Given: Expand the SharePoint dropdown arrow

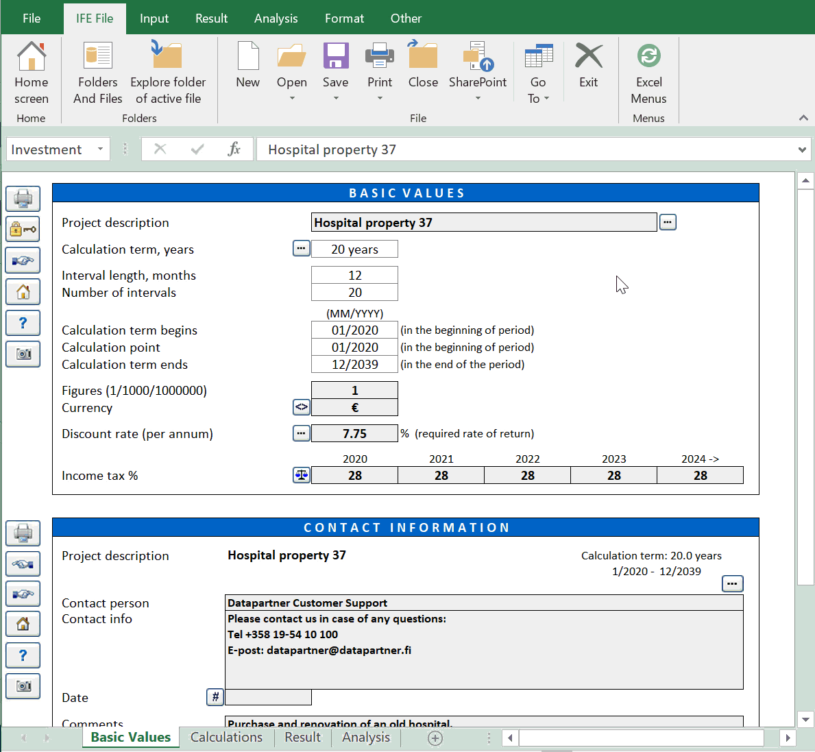Looking at the screenshot, I should tap(478, 98).
